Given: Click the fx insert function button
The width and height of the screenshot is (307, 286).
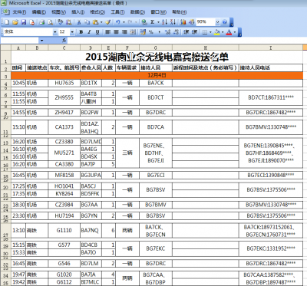Looking at the screenshot, I should click(64, 40).
